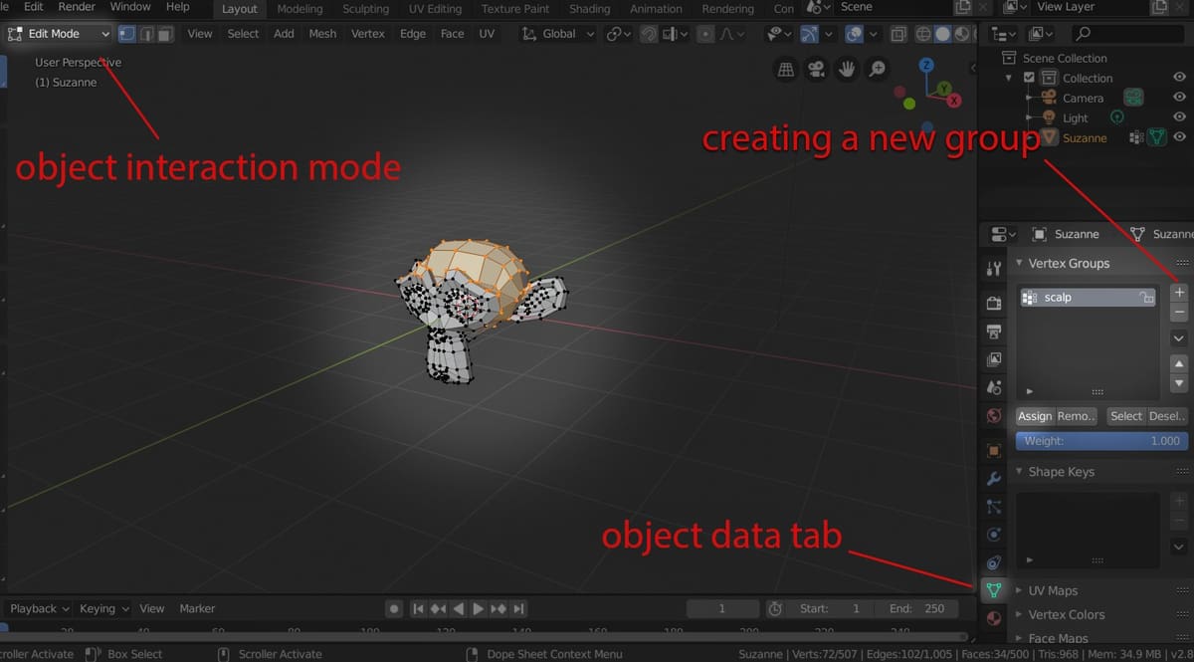Toggle show overlays button

pos(854,33)
